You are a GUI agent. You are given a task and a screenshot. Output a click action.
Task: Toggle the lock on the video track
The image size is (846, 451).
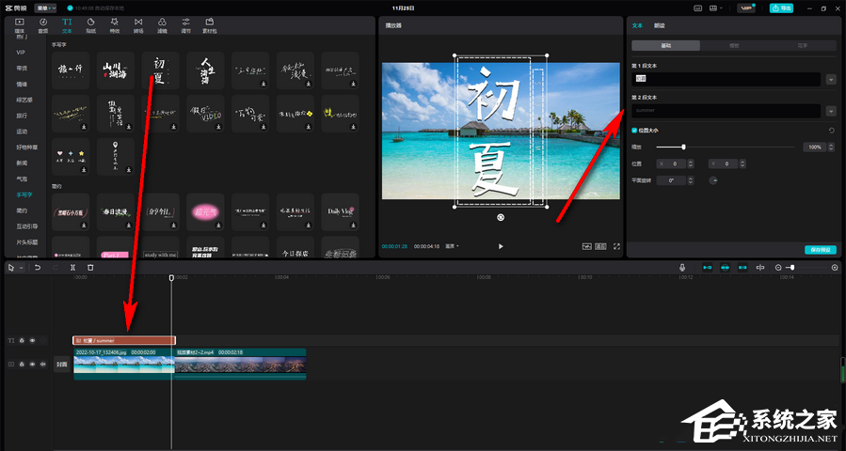coord(22,364)
